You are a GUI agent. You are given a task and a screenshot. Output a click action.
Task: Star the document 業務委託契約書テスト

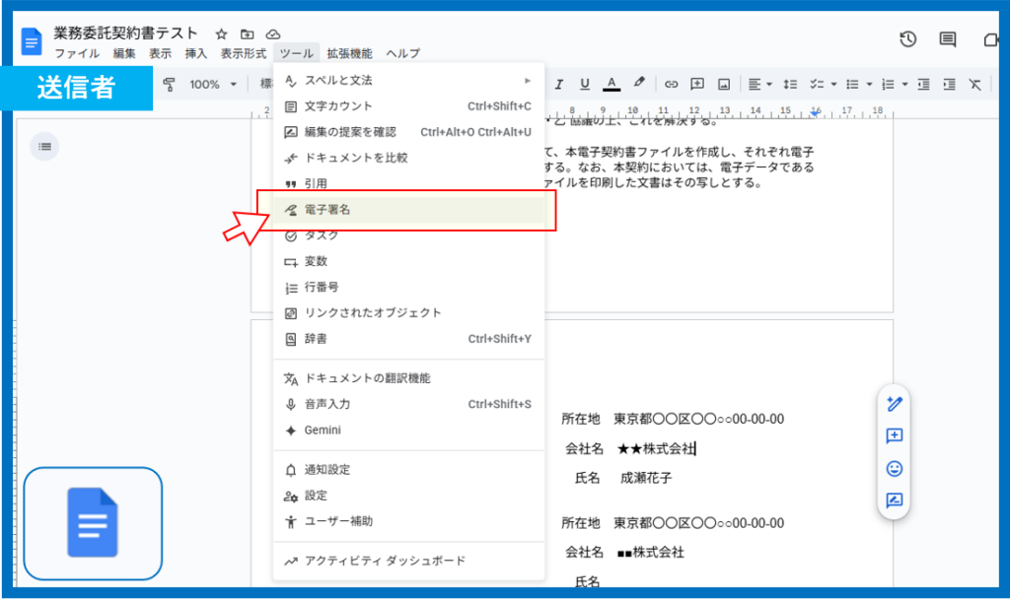[221, 34]
